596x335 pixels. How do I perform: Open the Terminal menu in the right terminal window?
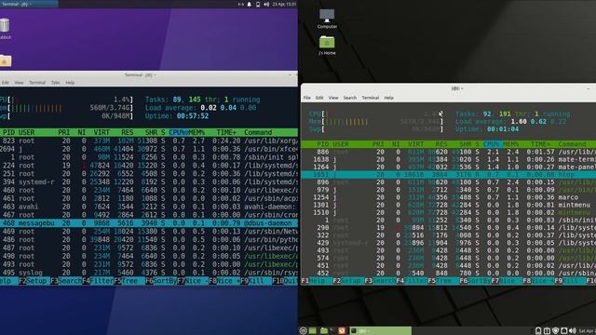(x=371, y=98)
